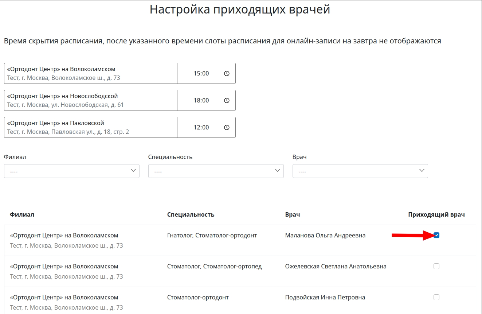Image resolution: width=482 pixels, height=314 pixels.
Task: Click branch name in Подвойская table row
Action: (x=64, y=297)
